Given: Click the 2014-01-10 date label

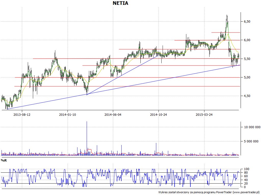Looking at the screenshot, I should click(x=67, y=115).
